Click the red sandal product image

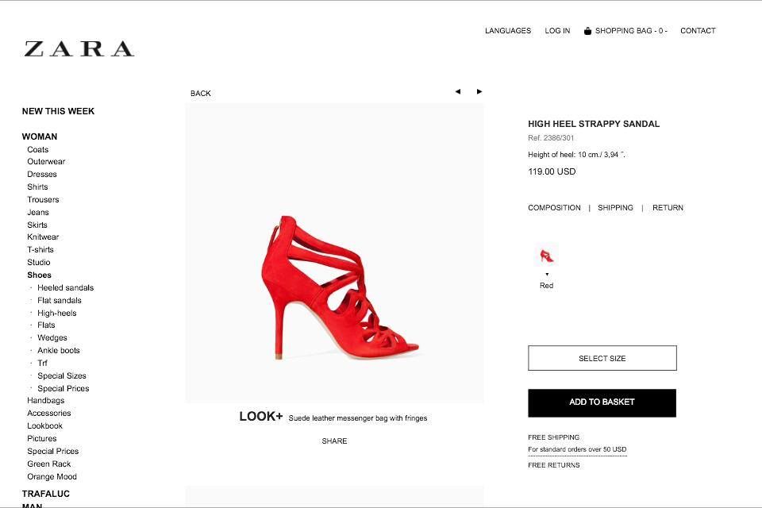[x=340, y=286]
